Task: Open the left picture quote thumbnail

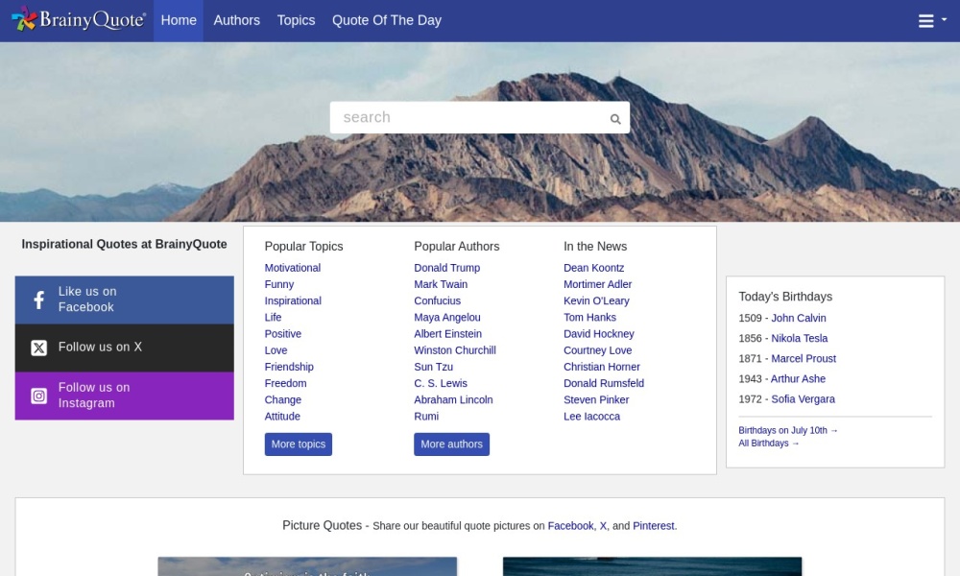Action: [x=307, y=566]
